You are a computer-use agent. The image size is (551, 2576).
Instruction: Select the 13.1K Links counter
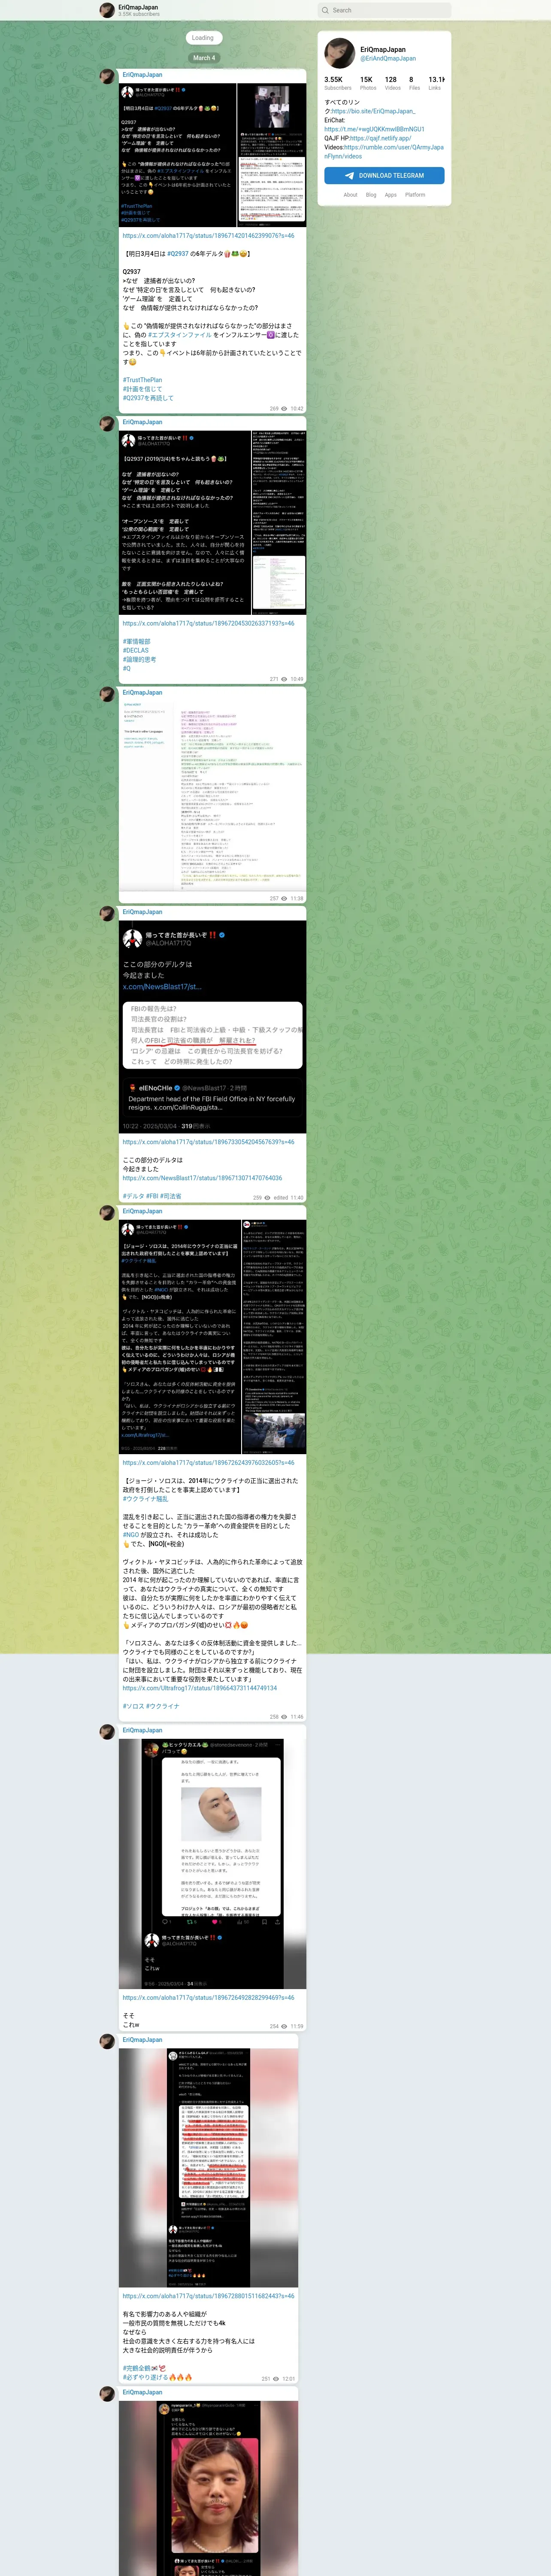[x=436, y=83]
